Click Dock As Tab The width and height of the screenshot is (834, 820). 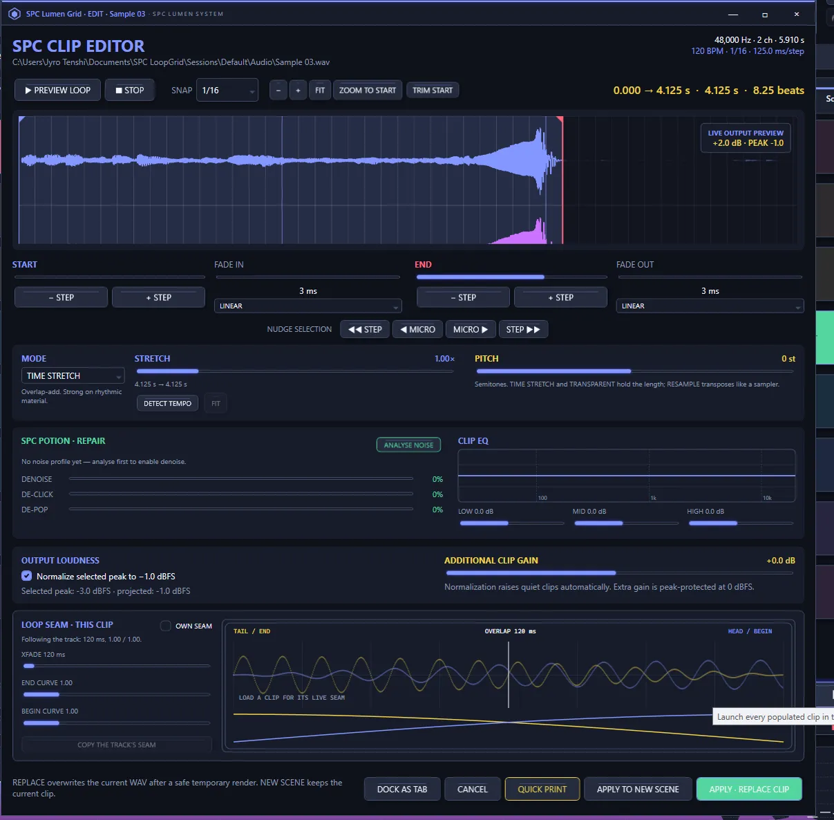click(402, 789)
